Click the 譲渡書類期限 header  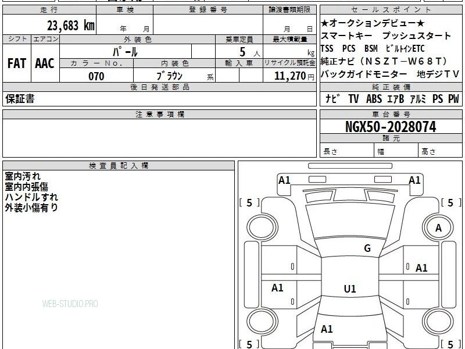[289, 10]
